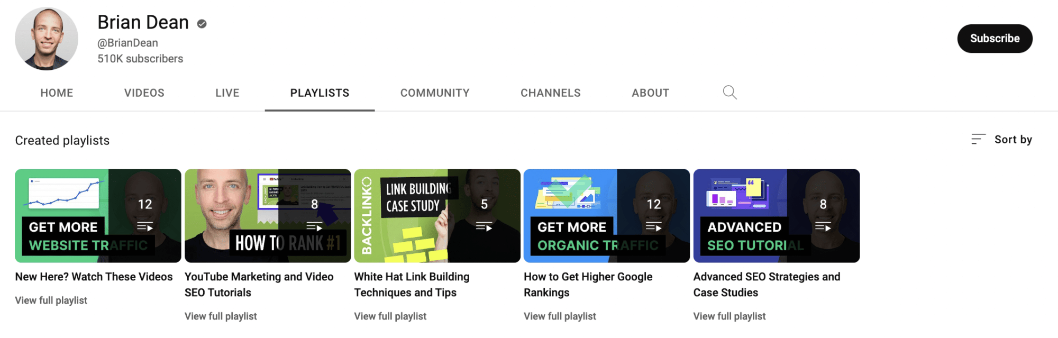This screenshot has height=338, width=1058.
Task: View full playlist for White Hat Link Building
Action: pos(390,316)
